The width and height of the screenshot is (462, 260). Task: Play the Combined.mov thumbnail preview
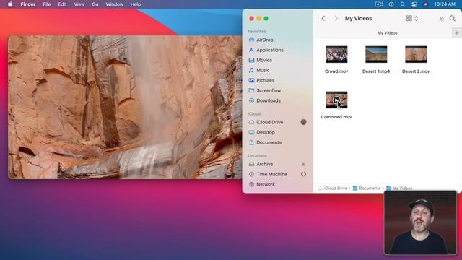pos(336,100)
